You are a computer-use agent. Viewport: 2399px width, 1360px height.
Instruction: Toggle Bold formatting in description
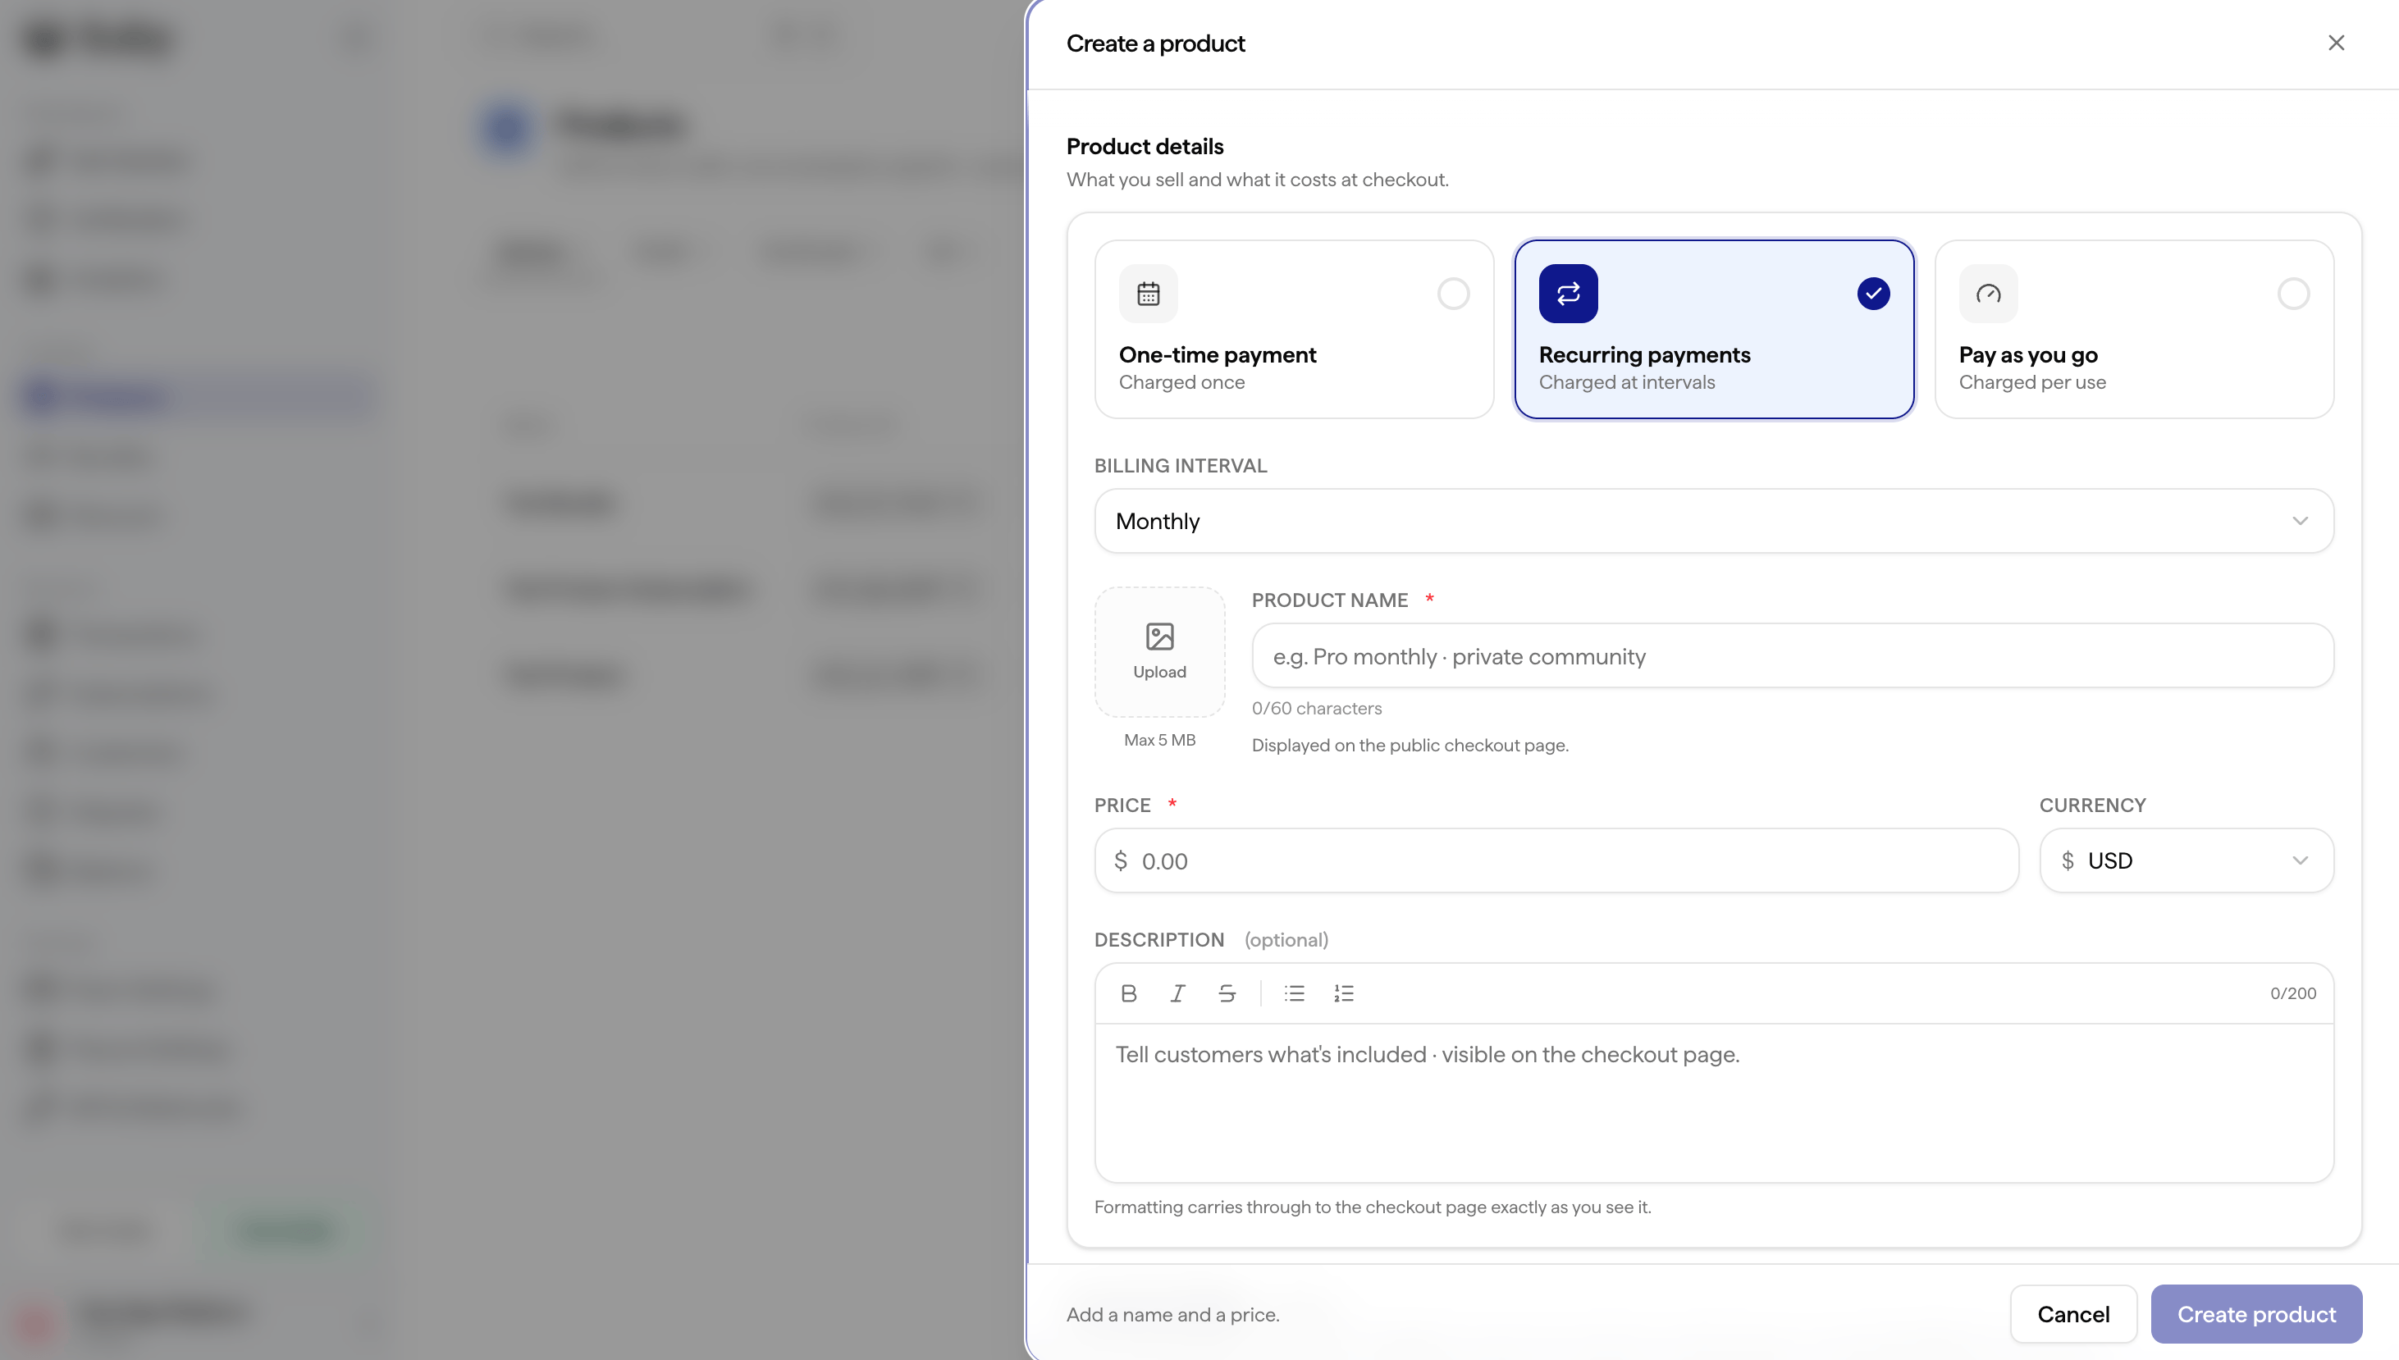pos(1128,993)
